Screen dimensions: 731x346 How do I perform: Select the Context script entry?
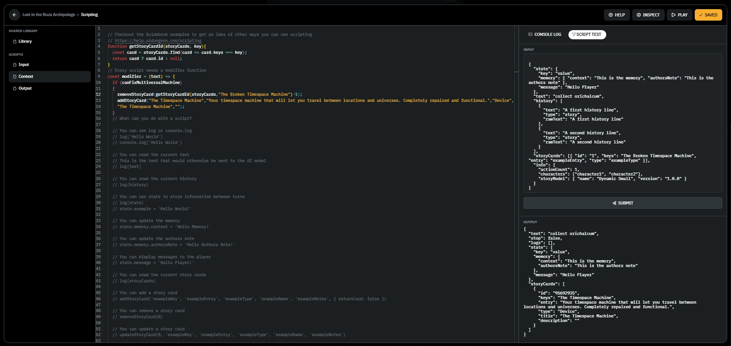point(26,76)
